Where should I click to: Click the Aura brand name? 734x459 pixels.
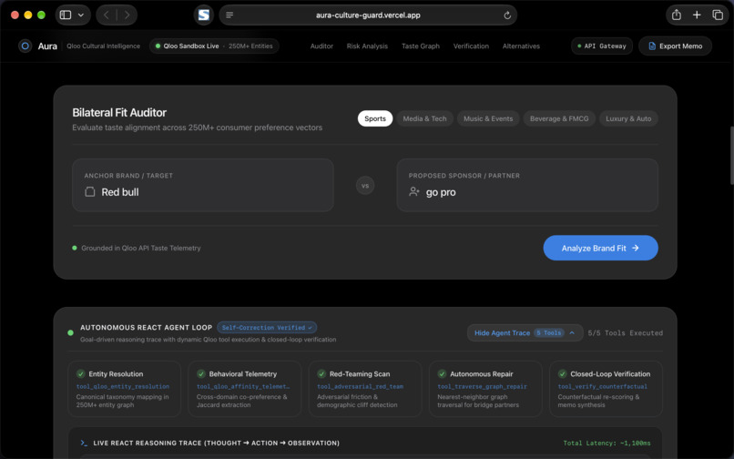(47, 46)
